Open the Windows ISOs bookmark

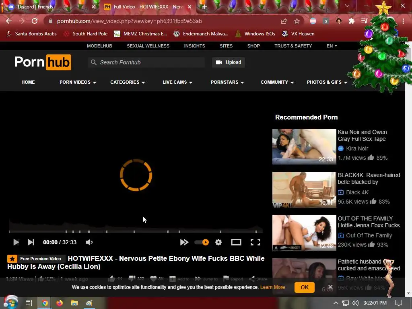tap(255, 34)
